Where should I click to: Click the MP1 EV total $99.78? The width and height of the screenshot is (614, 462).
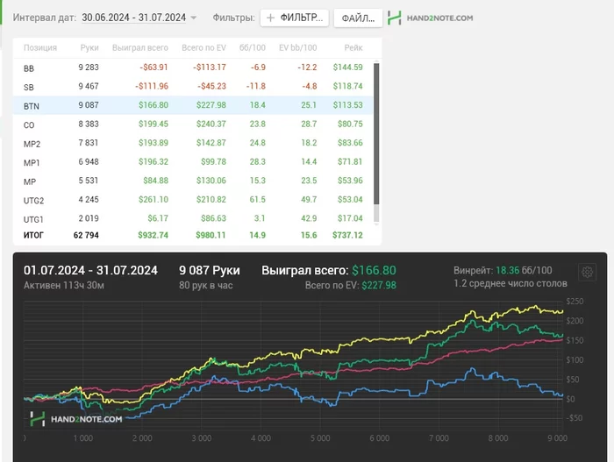click(213, 161)
